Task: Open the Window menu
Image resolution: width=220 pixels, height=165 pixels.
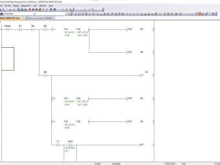Action: pyautogui.click(x=43, y=5)
